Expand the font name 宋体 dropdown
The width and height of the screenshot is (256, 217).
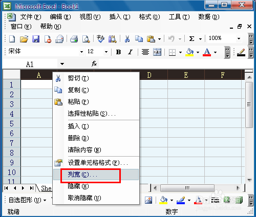click(x=81, y=52)
